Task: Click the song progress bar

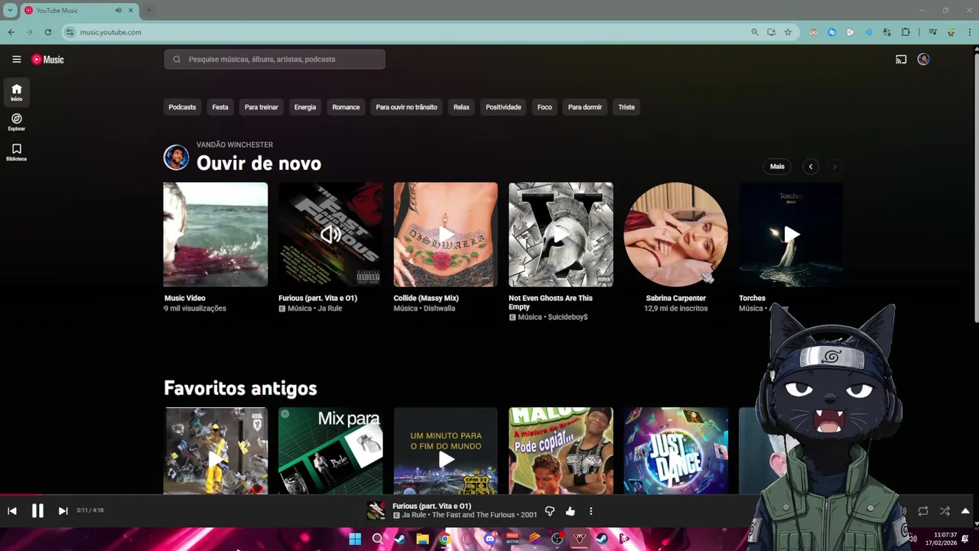Action: (x=489, y=495)
